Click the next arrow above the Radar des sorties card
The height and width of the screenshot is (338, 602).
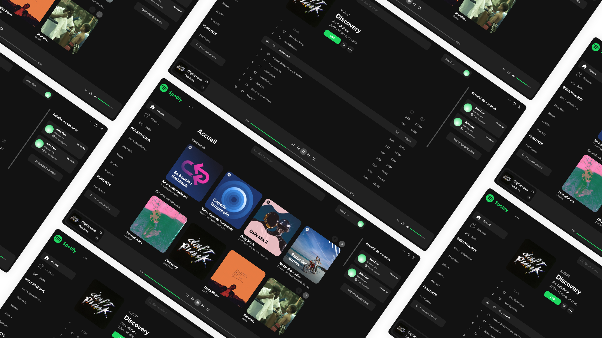pyautogui.click(x=342, y=244)
